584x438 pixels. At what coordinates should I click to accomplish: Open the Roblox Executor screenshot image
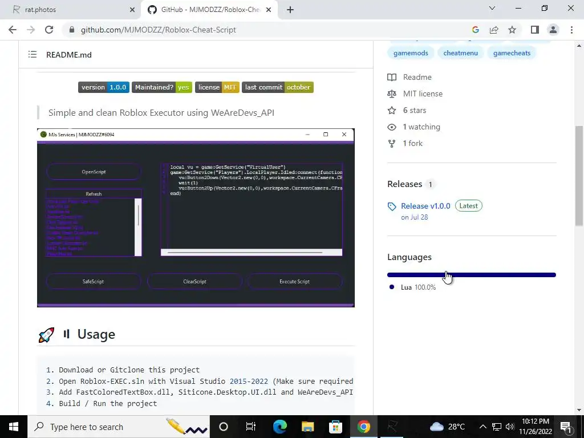[196, 218]
